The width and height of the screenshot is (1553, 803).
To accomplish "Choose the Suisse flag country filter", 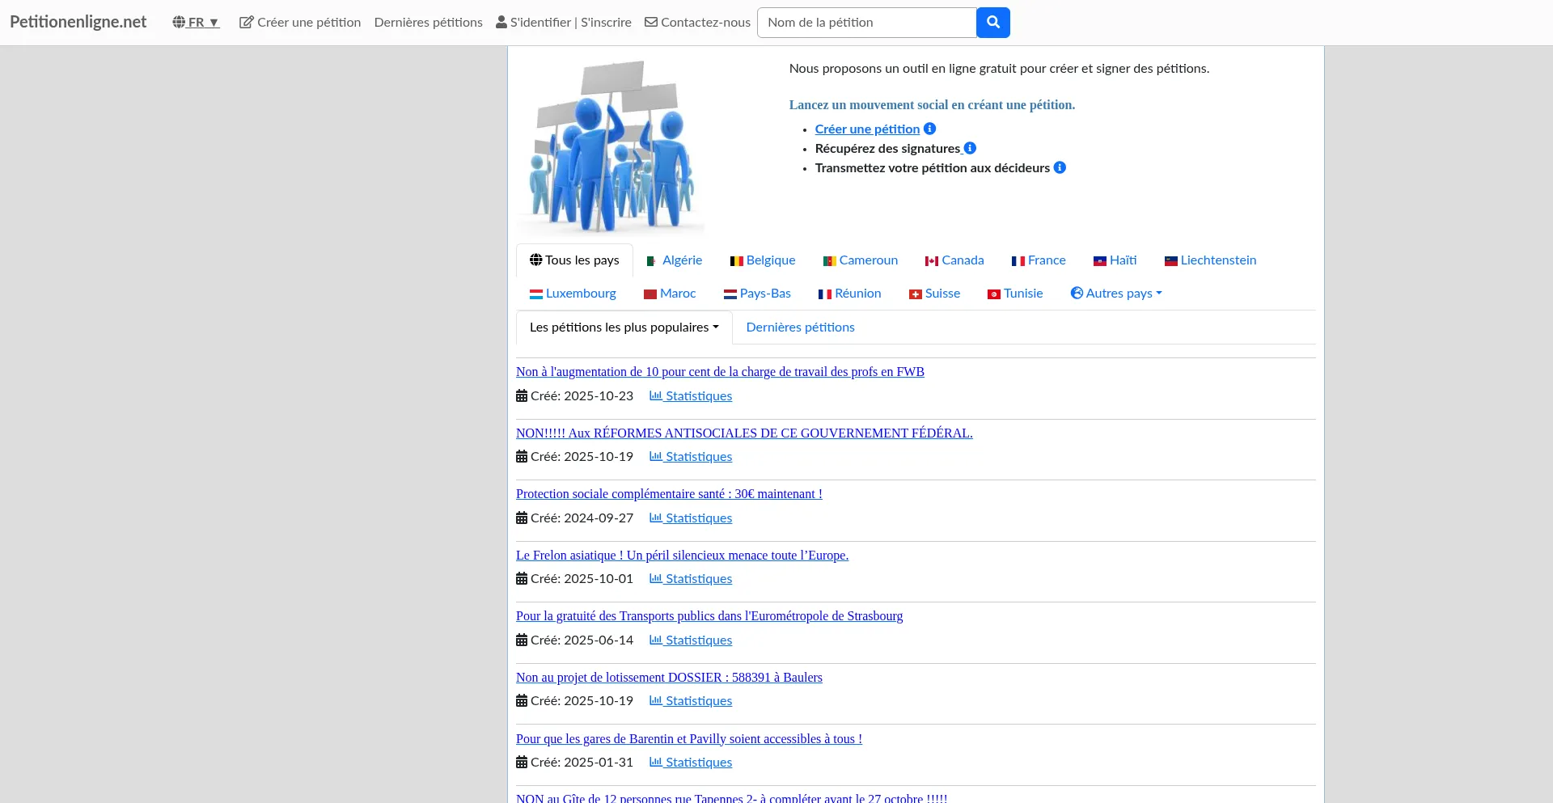I will pyautogui.click(x=934, y=294).
